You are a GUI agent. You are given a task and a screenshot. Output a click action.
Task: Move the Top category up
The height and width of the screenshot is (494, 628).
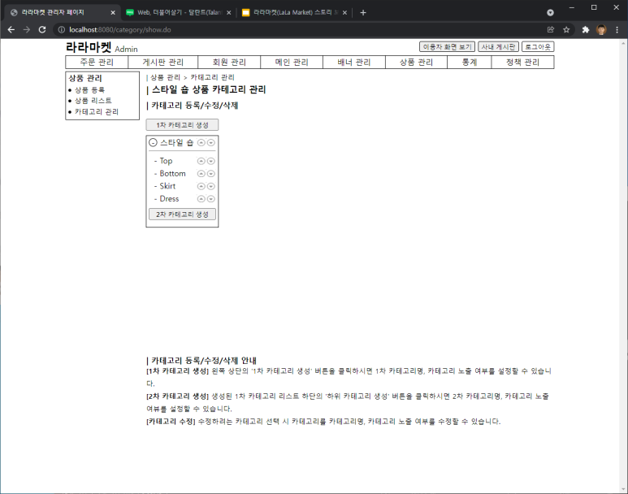(x=201, y=161)
